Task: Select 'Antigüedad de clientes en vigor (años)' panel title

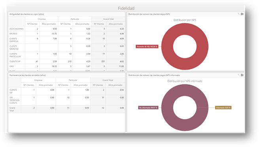Action: click(x=26, y=14)
